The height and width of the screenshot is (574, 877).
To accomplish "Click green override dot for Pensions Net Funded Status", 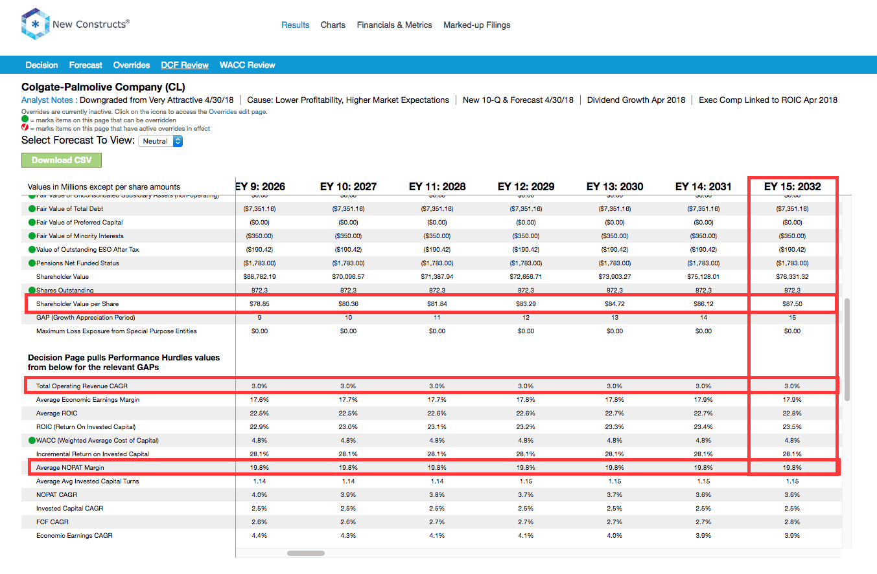I will point(32,263).
